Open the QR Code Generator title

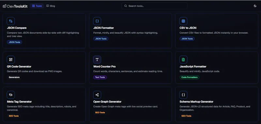tap(19, 67)
